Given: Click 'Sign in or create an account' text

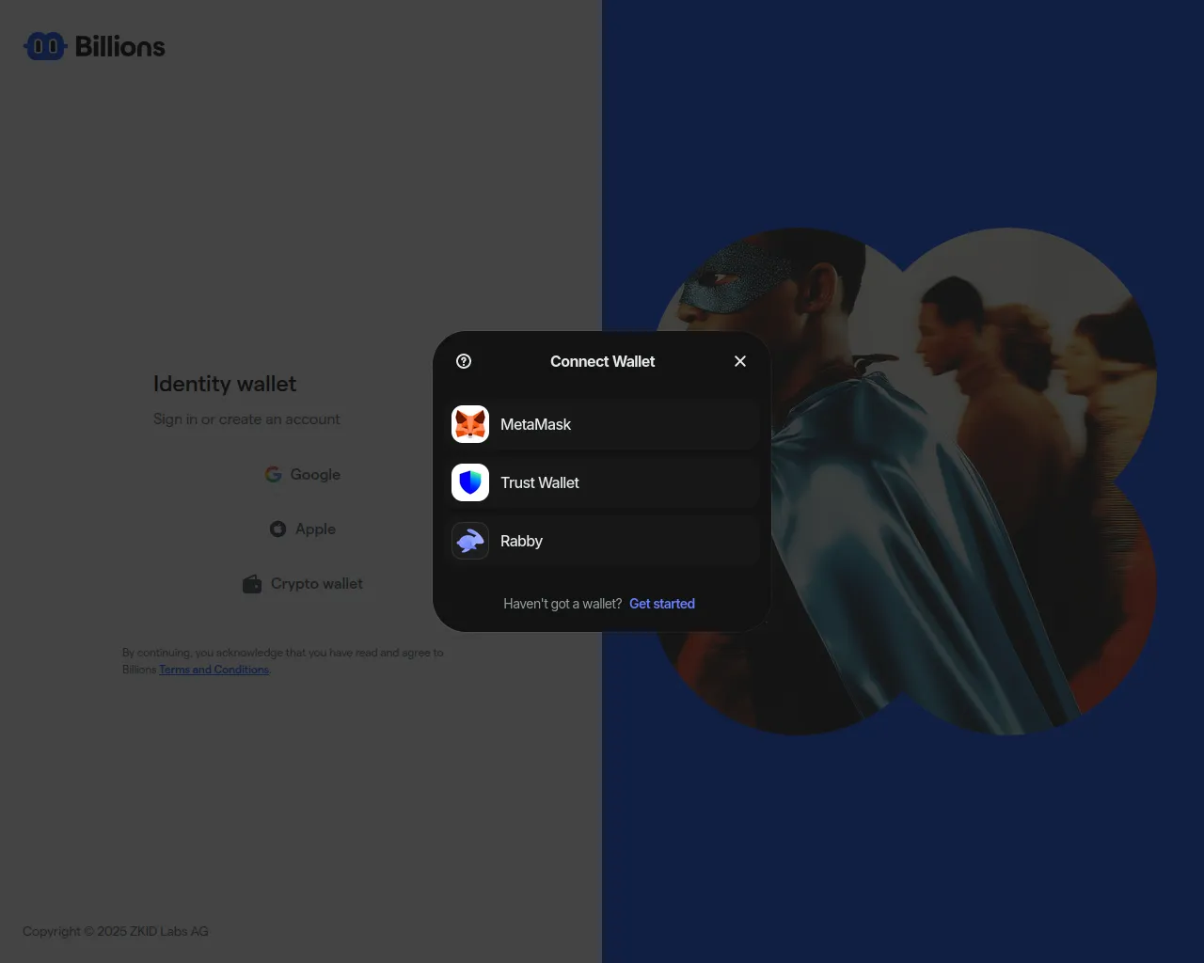Looking at the screenshot, I should (246, 419).
